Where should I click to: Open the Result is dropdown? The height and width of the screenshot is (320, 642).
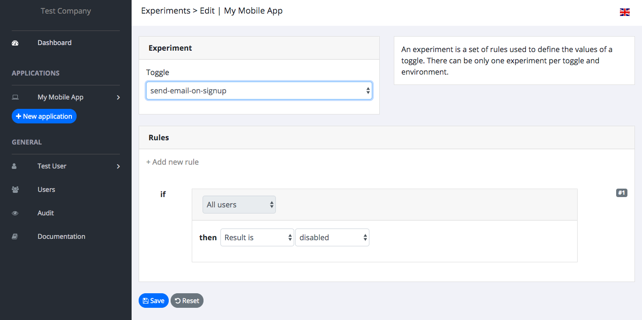pyautogui.click(x=257, y=237)
